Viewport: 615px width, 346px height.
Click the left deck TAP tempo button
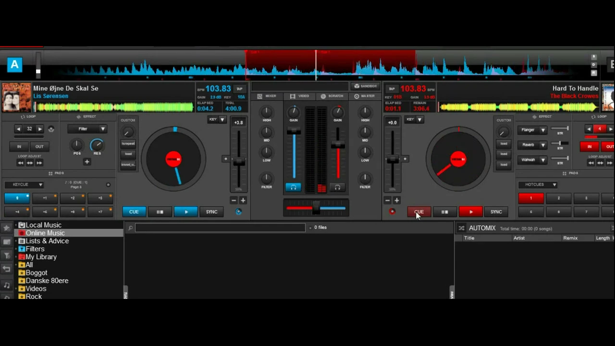tap(239, 89)
